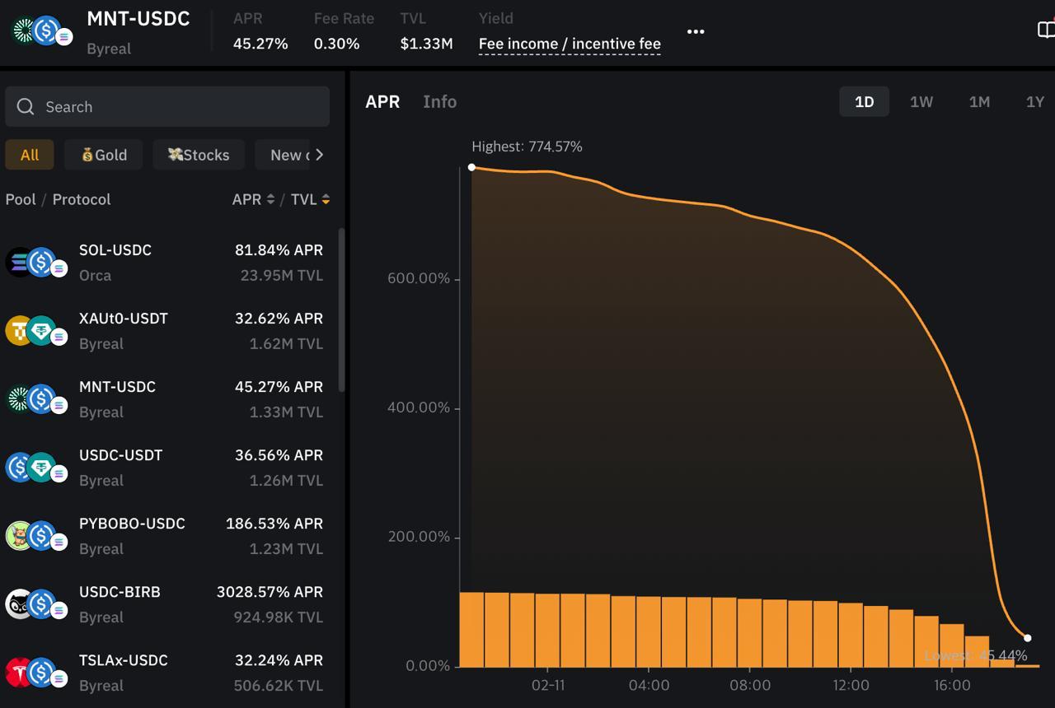Click the book guide icon in top right
This screenshot has width=1055, height=708.
click(1045, 30)
